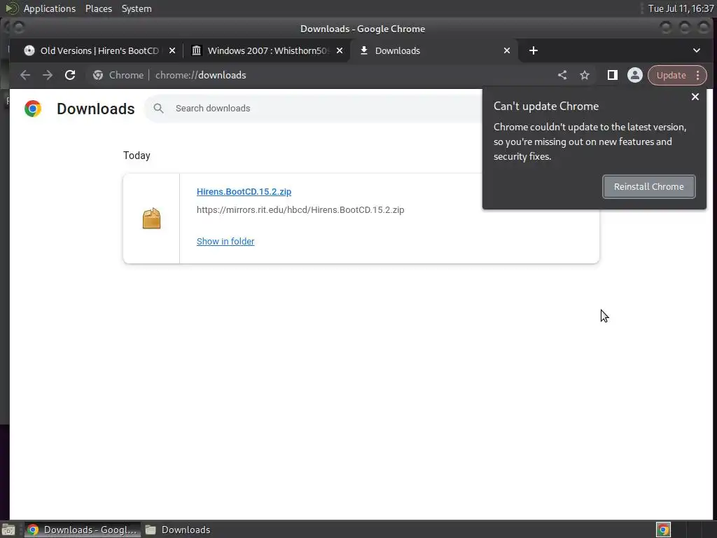Image resolution: width=717 pixels, height=538 pixels.
Task: Open the Chrome profile avatar
Action: click(634, 75)
